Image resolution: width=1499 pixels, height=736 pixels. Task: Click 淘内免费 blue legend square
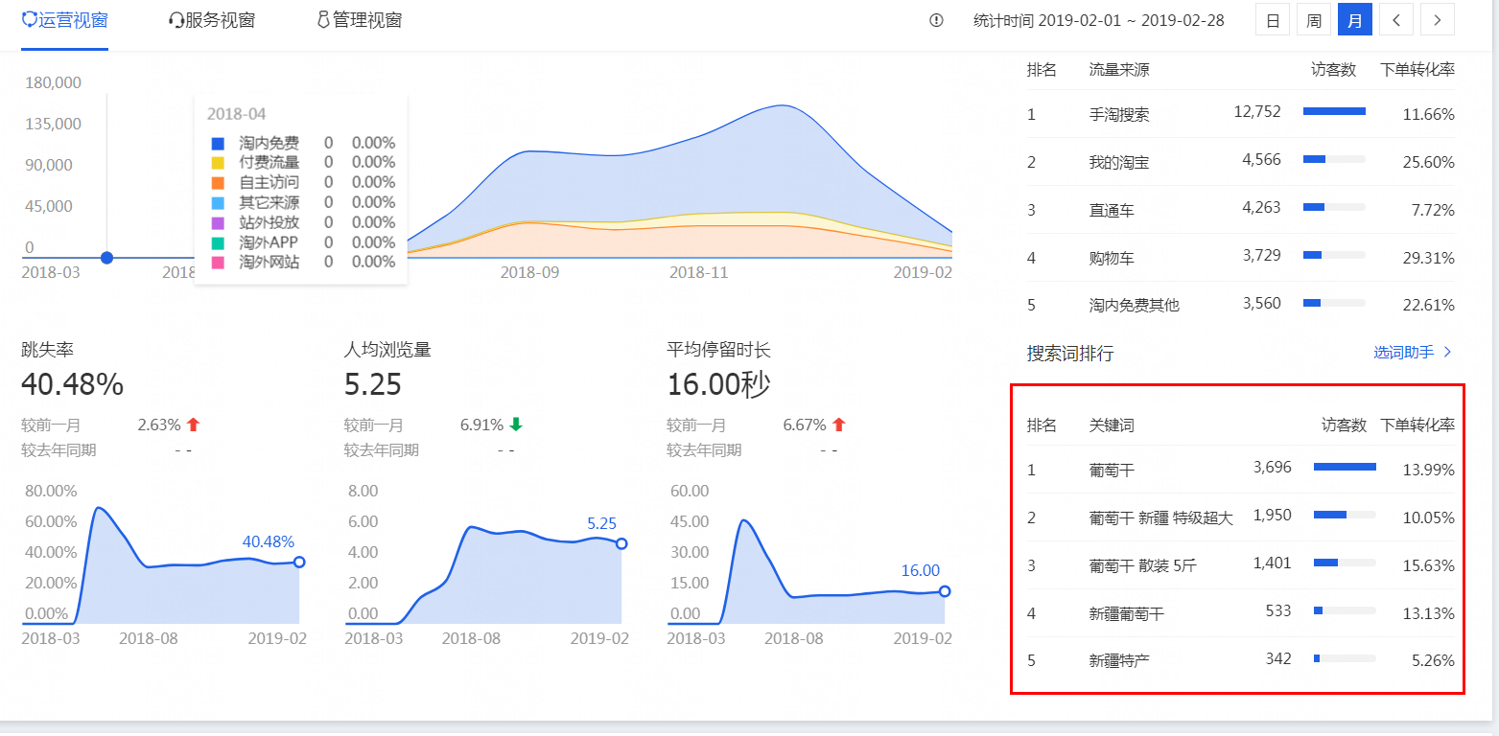pyautogui.click(x=218, y=143)
